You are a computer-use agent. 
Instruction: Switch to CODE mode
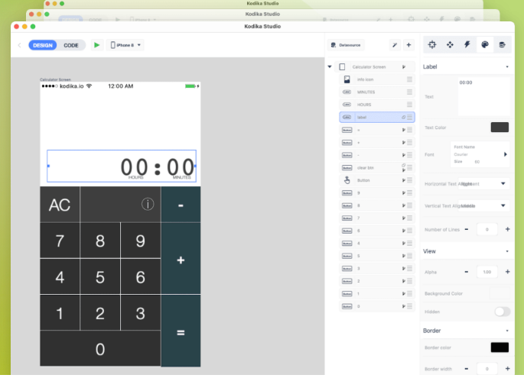click(x=70, y=45)
